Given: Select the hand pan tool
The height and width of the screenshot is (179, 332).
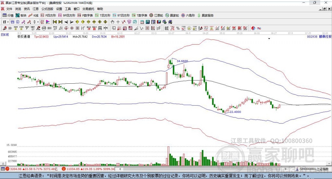Looking at the screenshot, I should coord(112,22).
